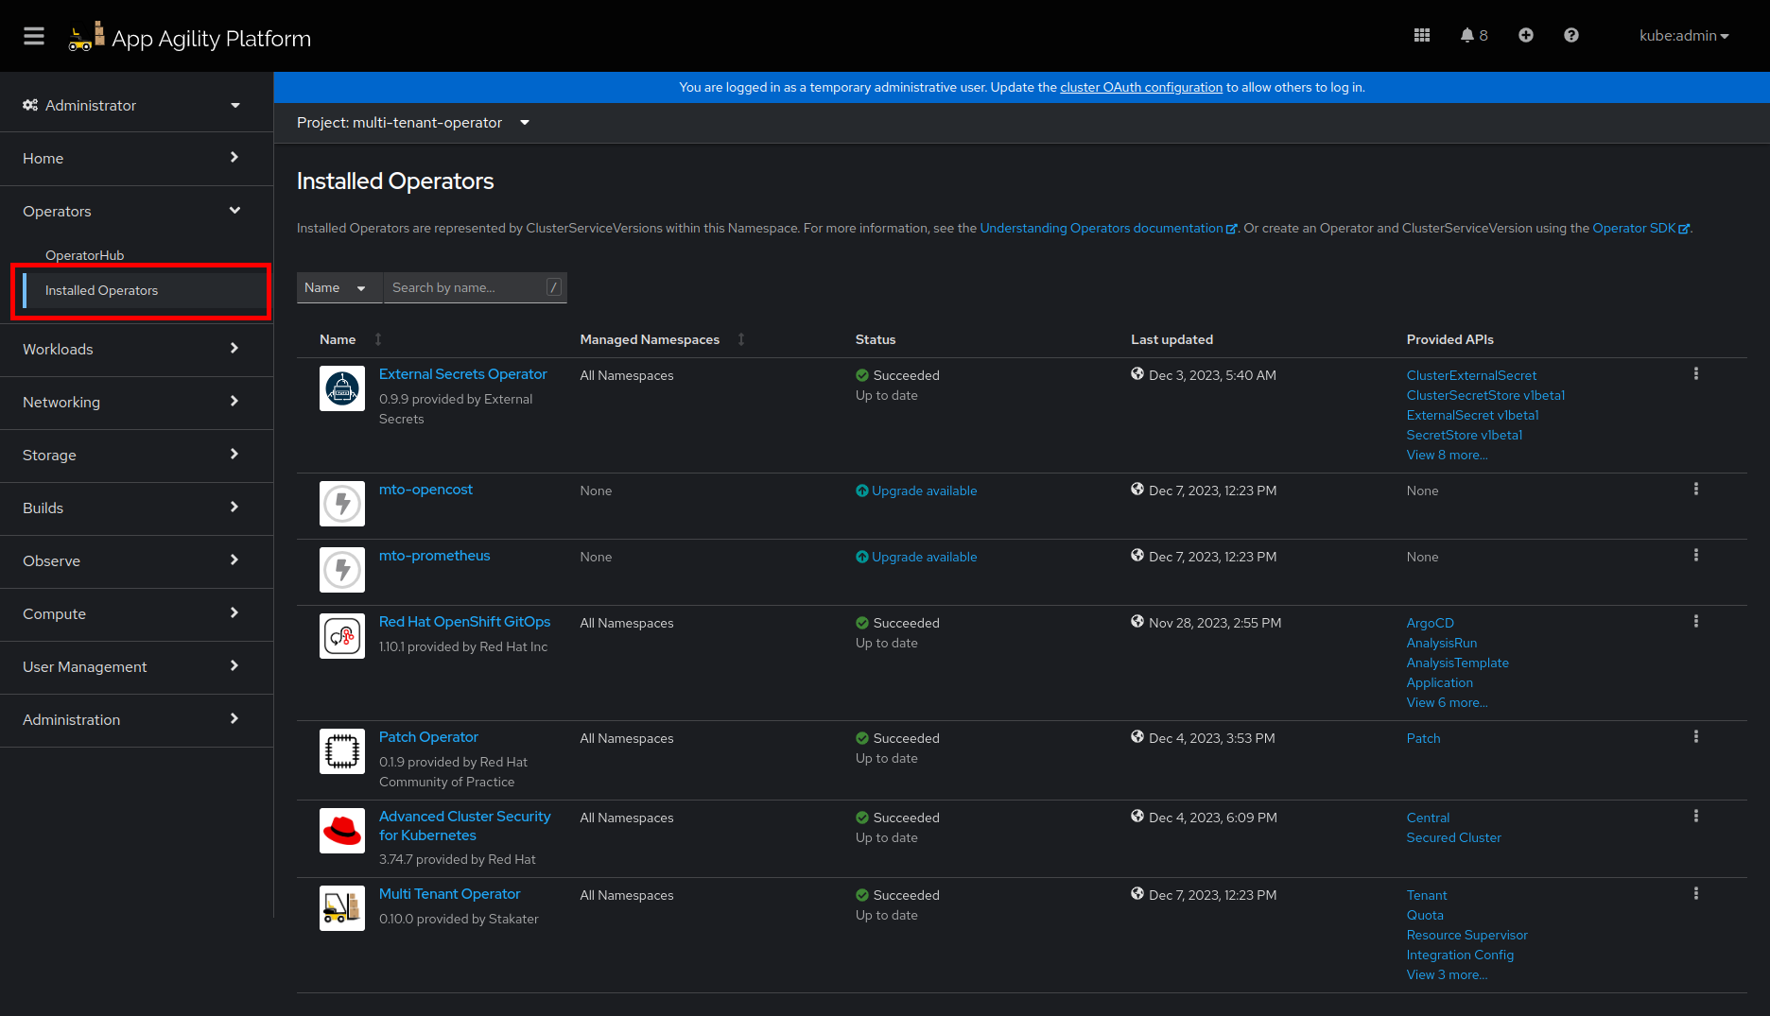Focus the Search by name field
Image resolution: width=1770 pixels, height=1016 pixels.
[x=466, y=288]
